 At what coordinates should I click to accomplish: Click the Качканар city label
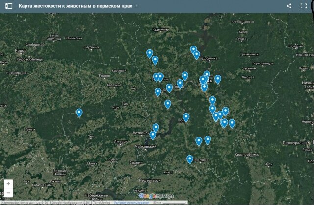click(295, 46)
